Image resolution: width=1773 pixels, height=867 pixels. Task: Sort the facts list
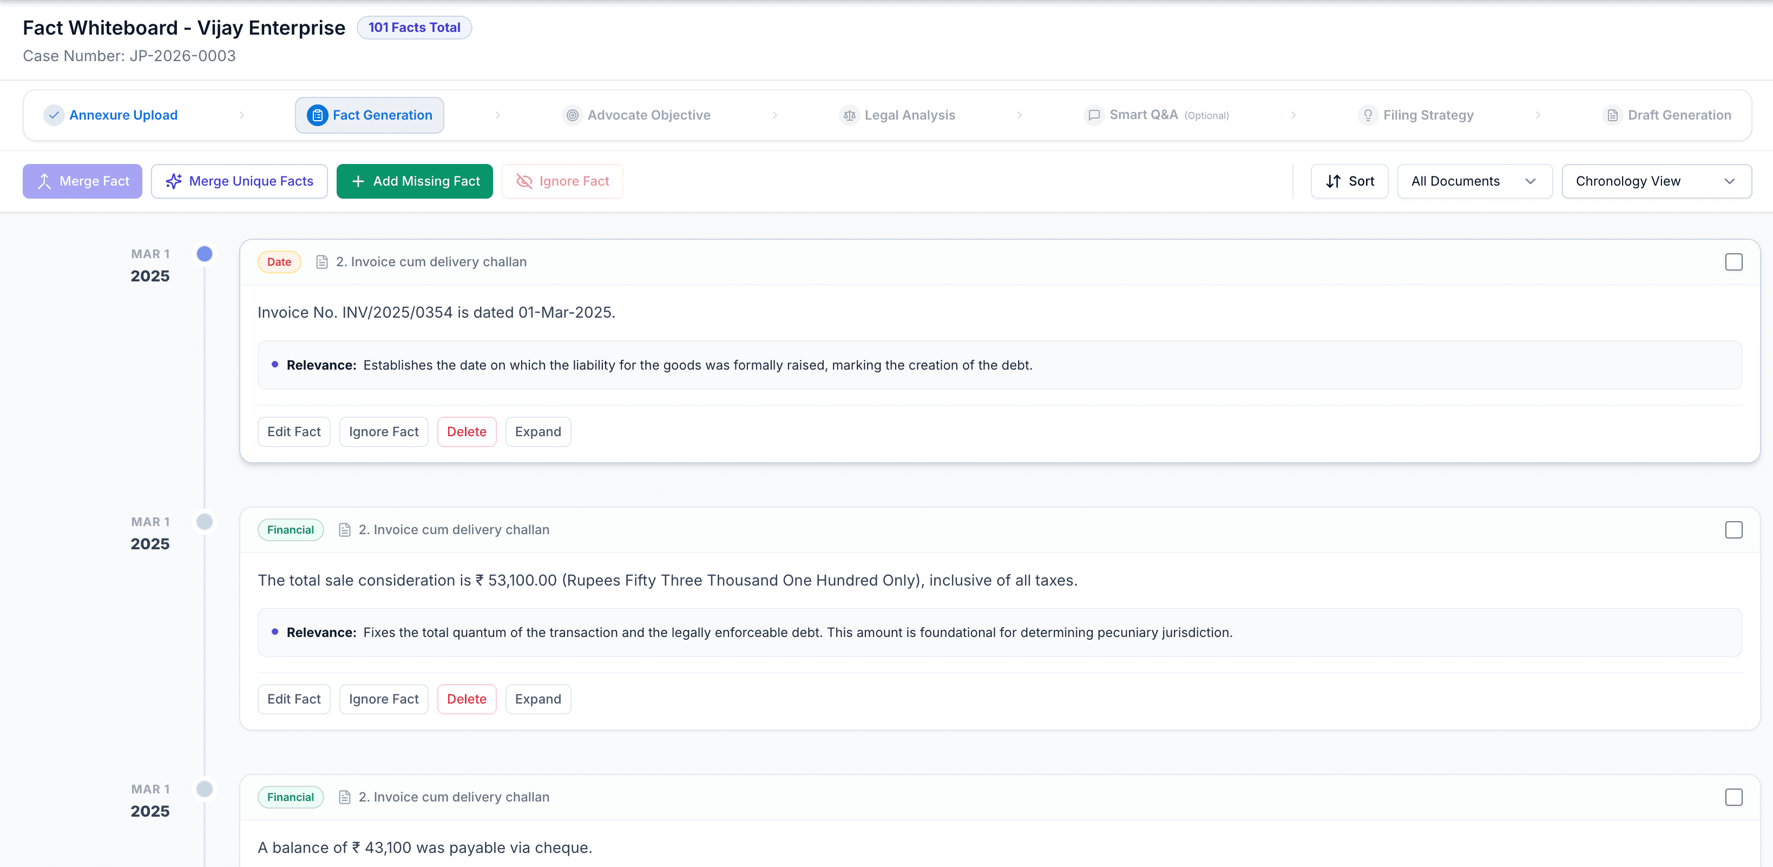(x=1349, y=181)
